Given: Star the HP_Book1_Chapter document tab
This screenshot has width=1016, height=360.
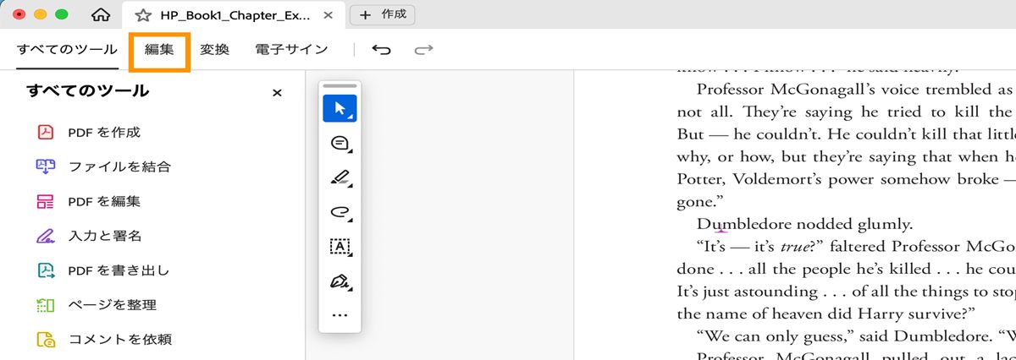Looking at the screenshot, I should point(143,14).
